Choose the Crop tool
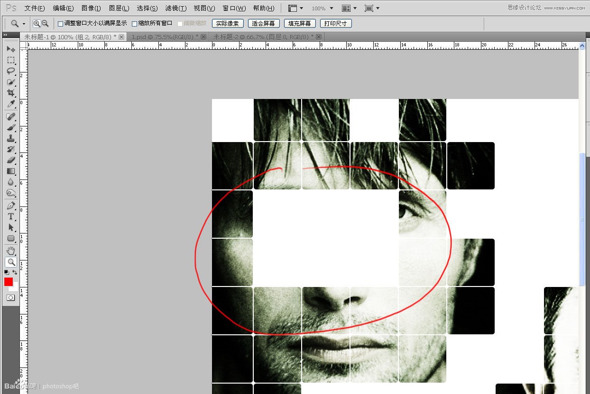 pyautogui.click(x=10, y=93)
